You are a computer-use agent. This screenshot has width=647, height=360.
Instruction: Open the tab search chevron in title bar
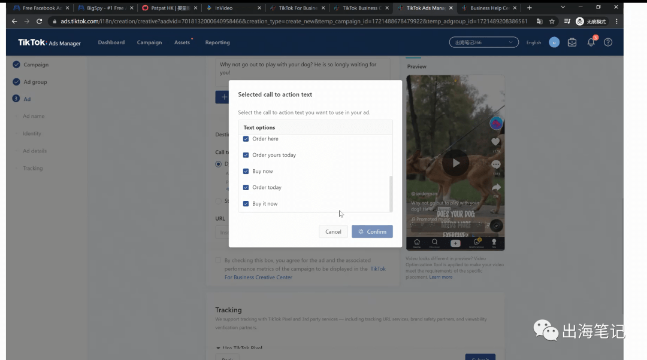pos(563,7)
